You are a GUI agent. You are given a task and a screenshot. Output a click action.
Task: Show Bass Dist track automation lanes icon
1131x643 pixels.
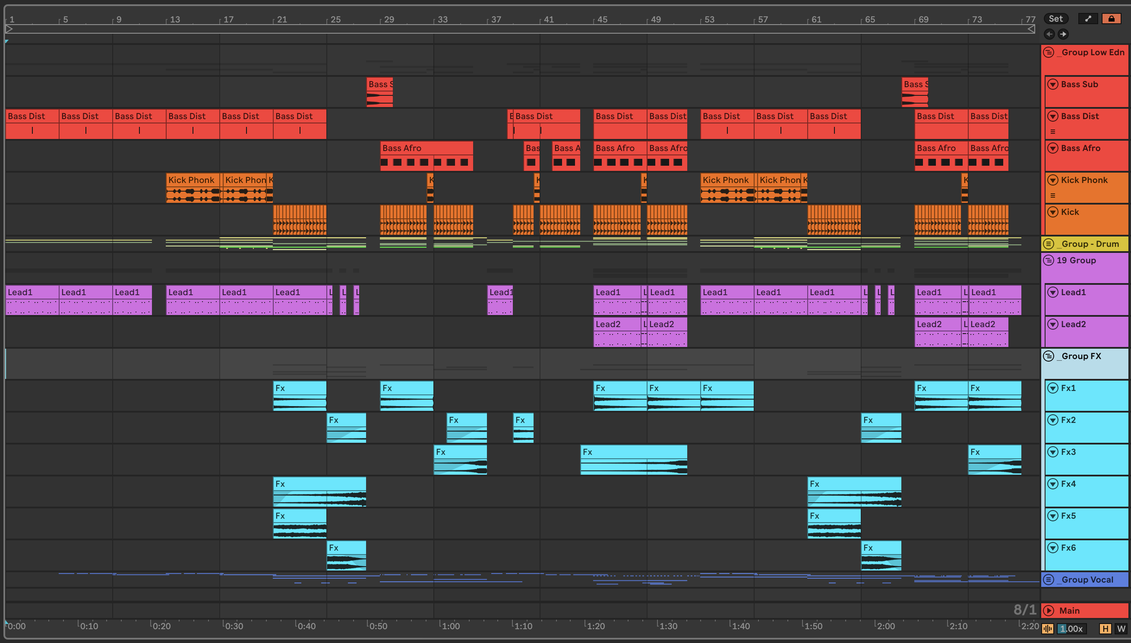tap(1053, 132)
